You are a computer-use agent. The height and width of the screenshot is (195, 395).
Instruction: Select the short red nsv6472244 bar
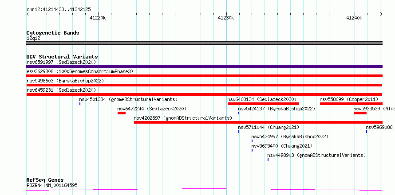pyautogui.click(x=122, y=113)
